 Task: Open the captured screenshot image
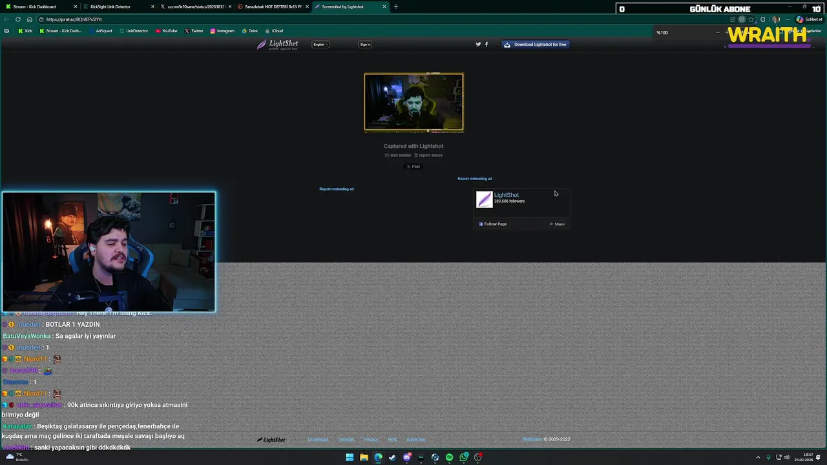pyautogui.click(x=413, y=103)
